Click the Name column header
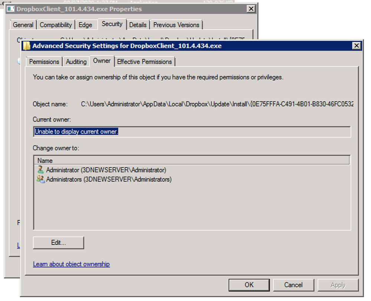 pos(192,160)
